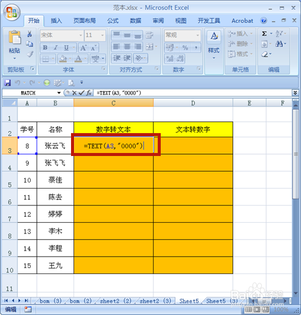This screenshot has width=301, height=315.
Task: Switch to the 数据 ribbon tab
Action: click(135, 20)
